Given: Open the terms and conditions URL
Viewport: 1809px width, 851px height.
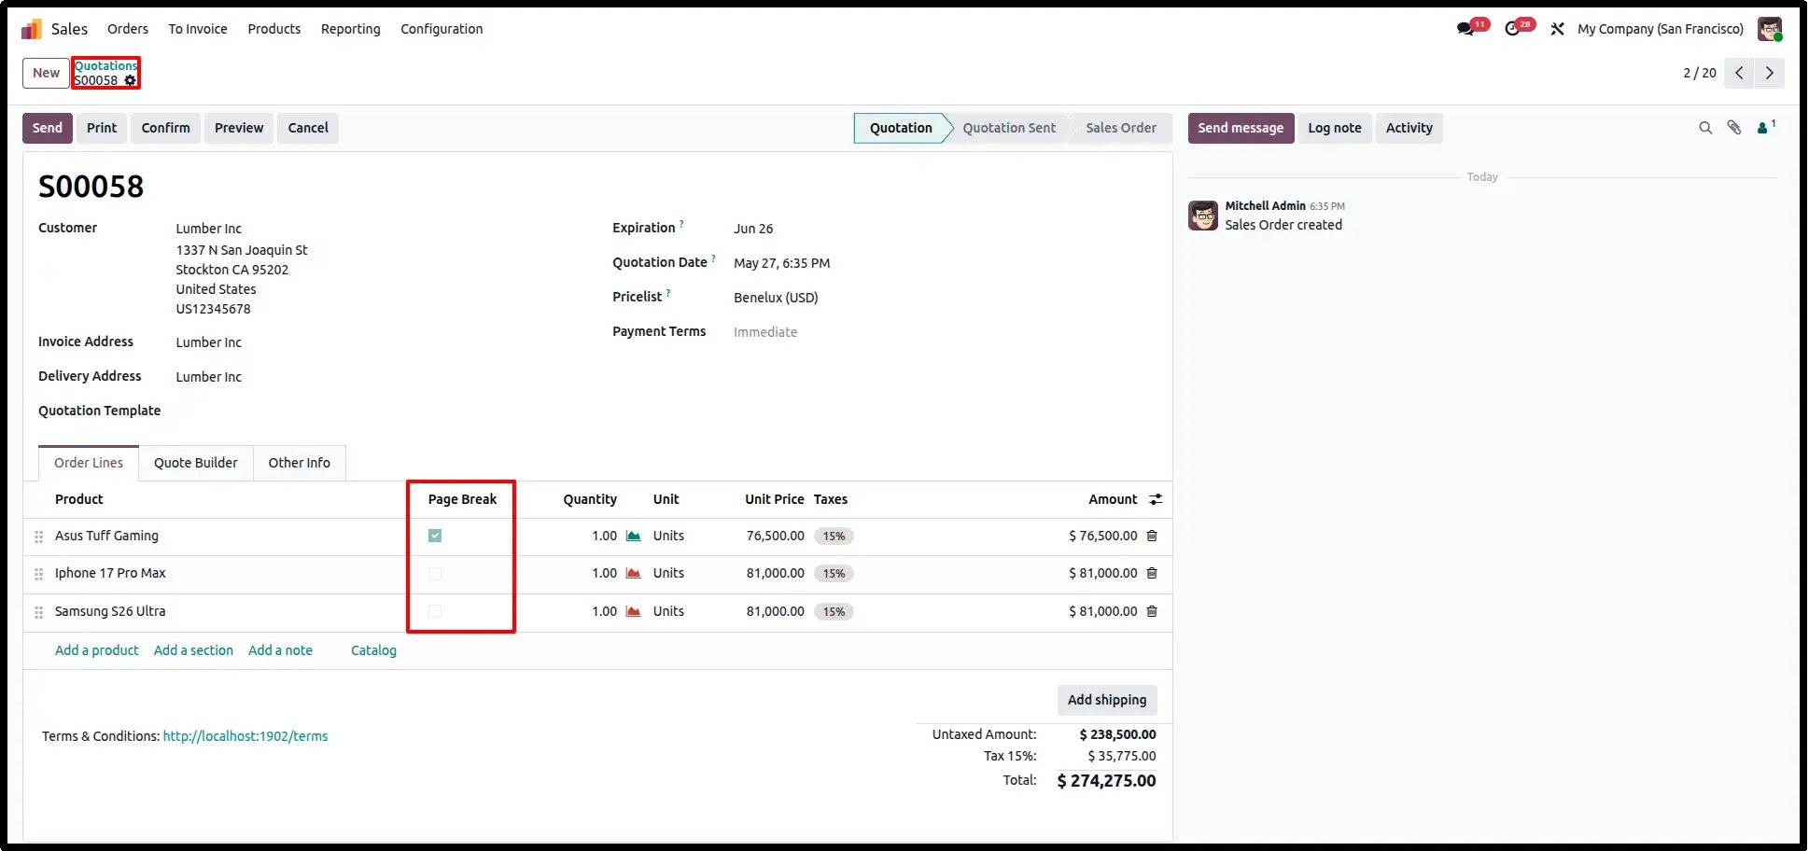Looking at the screenshot, I should [245, 736].
